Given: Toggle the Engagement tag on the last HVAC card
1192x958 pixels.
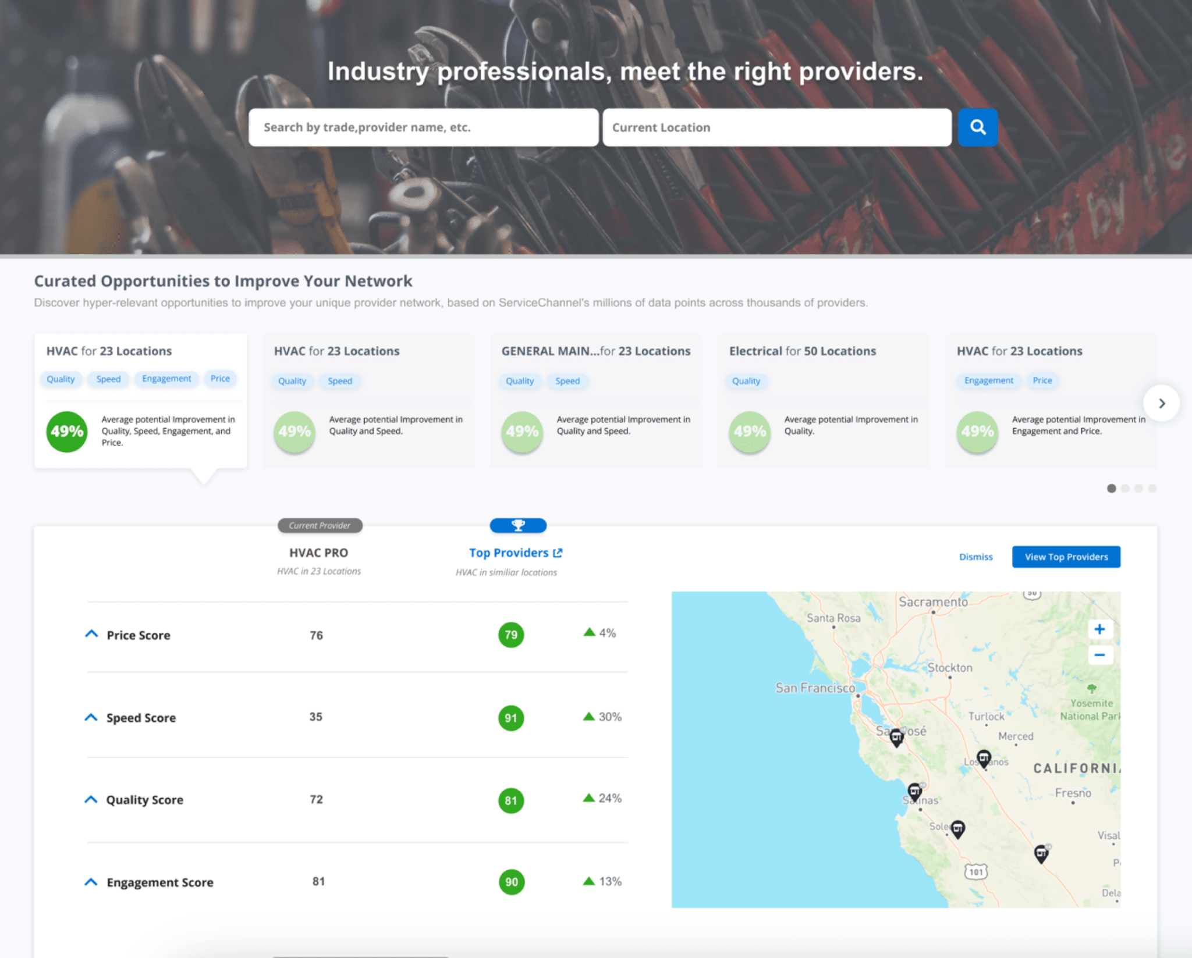Looking at the screenshot, I should [x=988, y=380].
